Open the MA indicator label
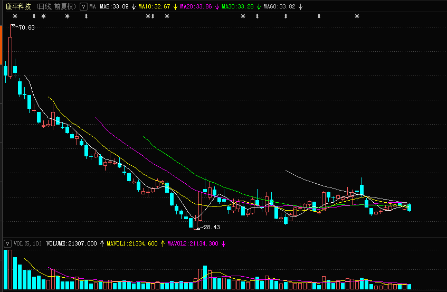The image size is (447, 292). coord(93,6)
